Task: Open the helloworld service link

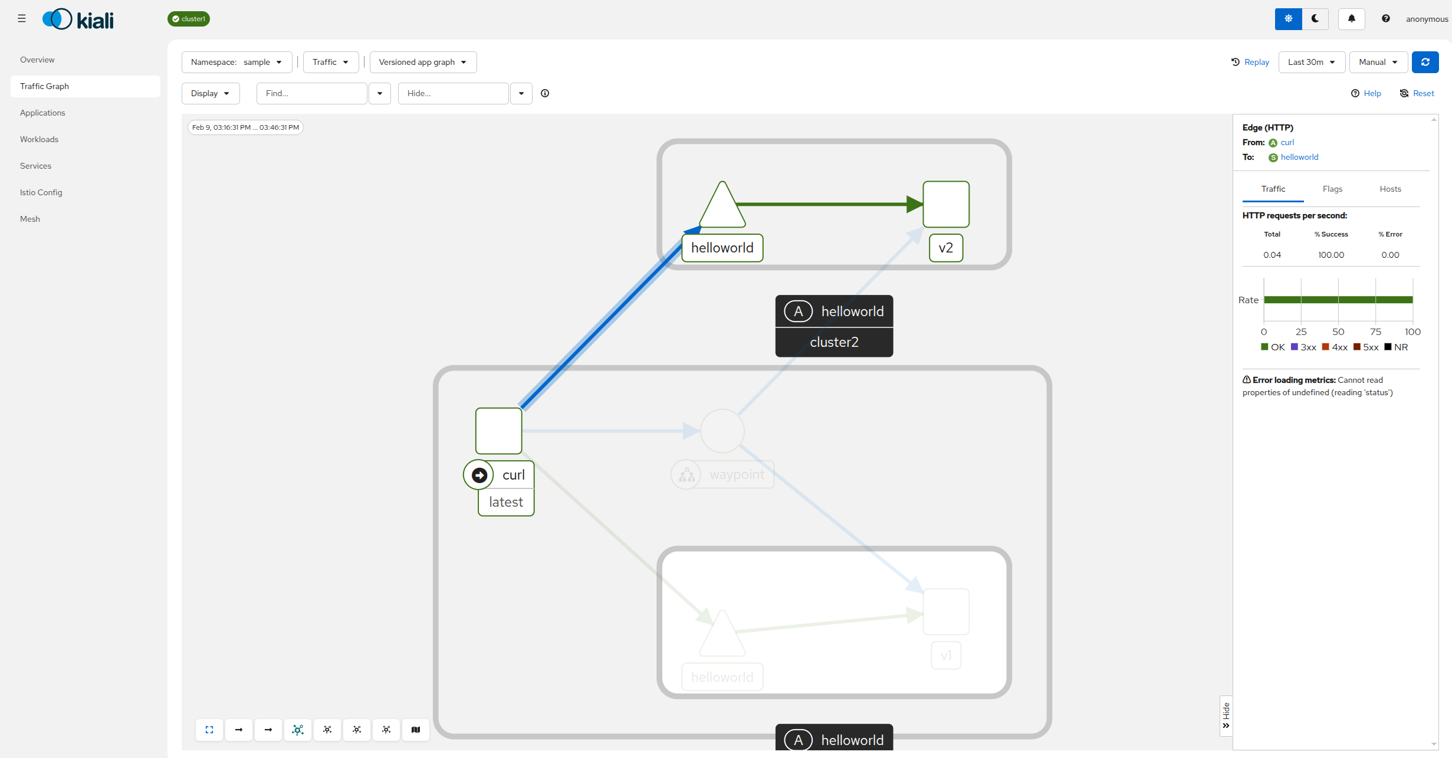Action: pos(1298,157)
